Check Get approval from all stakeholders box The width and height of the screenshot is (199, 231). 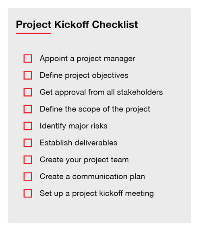(28, 92)
